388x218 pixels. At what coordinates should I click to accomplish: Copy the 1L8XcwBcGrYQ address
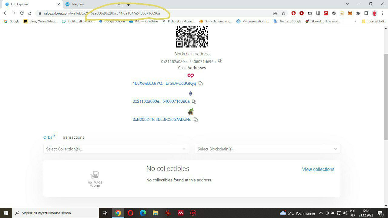pos(200,83)
